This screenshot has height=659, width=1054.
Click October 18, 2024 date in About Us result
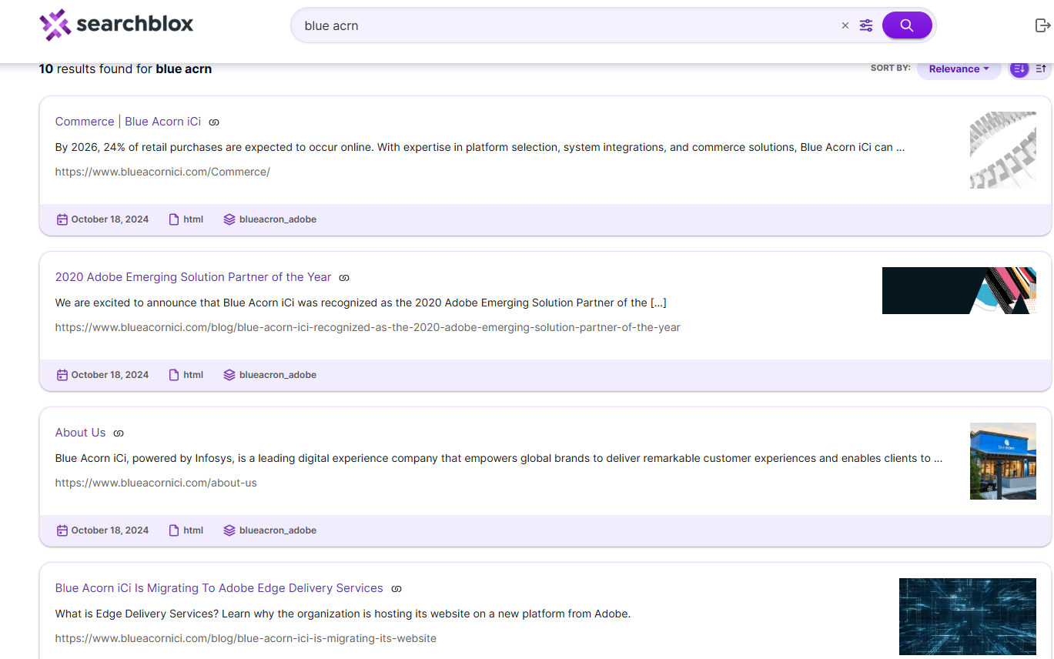click(x=110, y=530)
